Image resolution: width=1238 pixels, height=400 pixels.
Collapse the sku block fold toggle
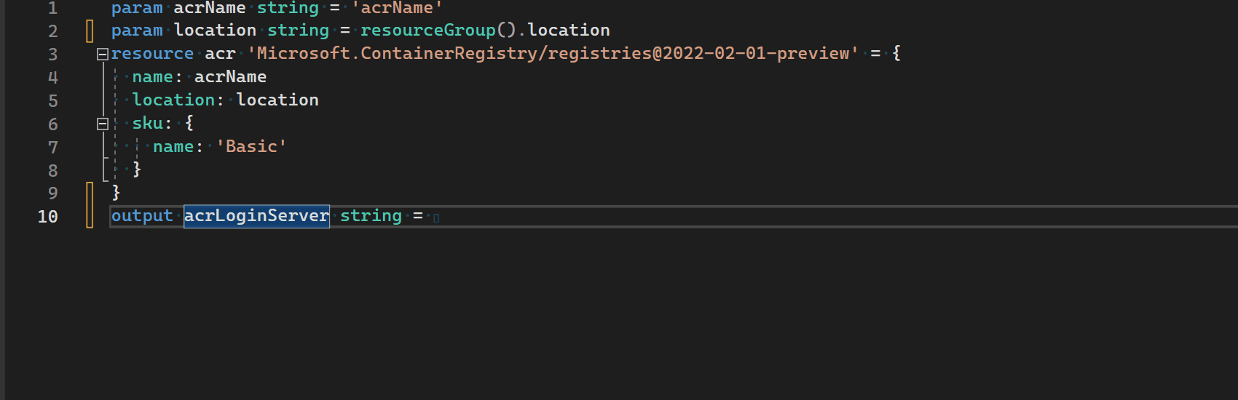pos(103,124)
